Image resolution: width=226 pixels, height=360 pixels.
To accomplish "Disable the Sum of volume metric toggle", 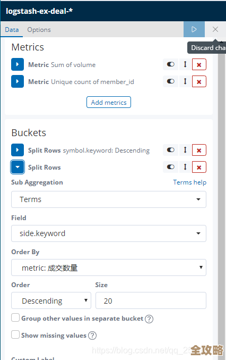I will coord(171,64).
